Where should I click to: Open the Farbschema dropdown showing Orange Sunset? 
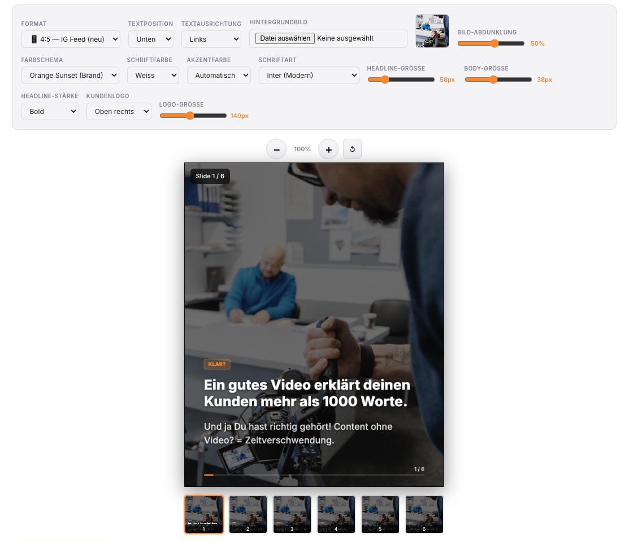click(x=70, y=75)
